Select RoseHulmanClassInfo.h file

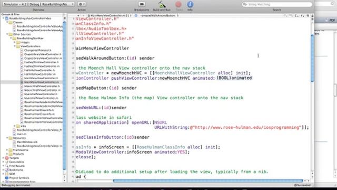coord(39,110)
